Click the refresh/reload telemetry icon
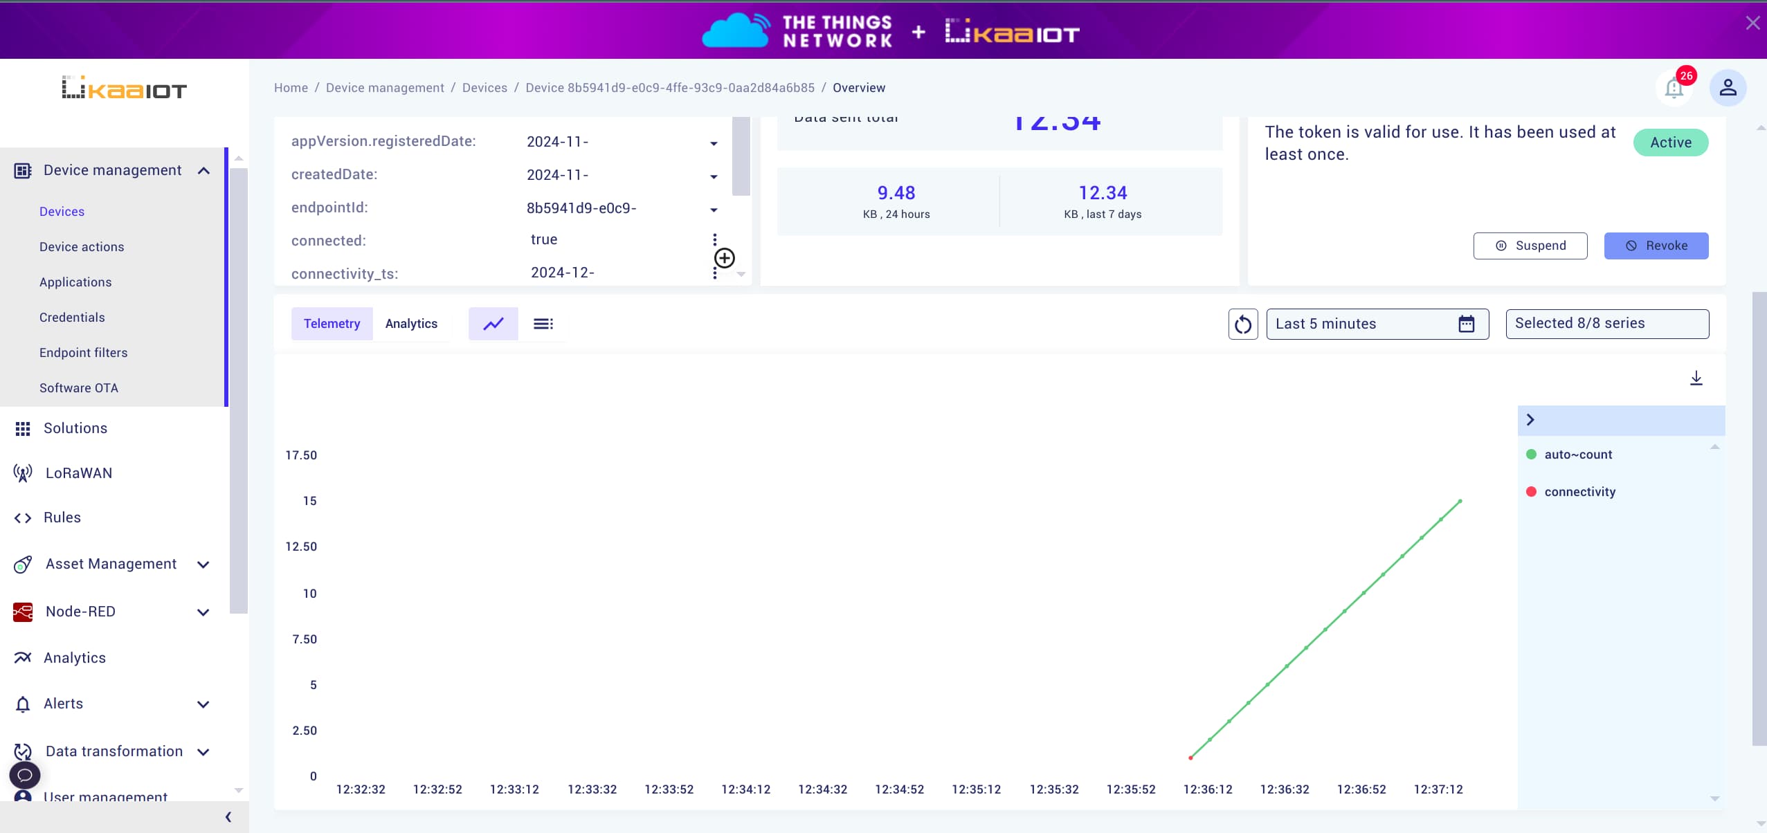This screenshot has width=1767, height=833. point(1242,324)
